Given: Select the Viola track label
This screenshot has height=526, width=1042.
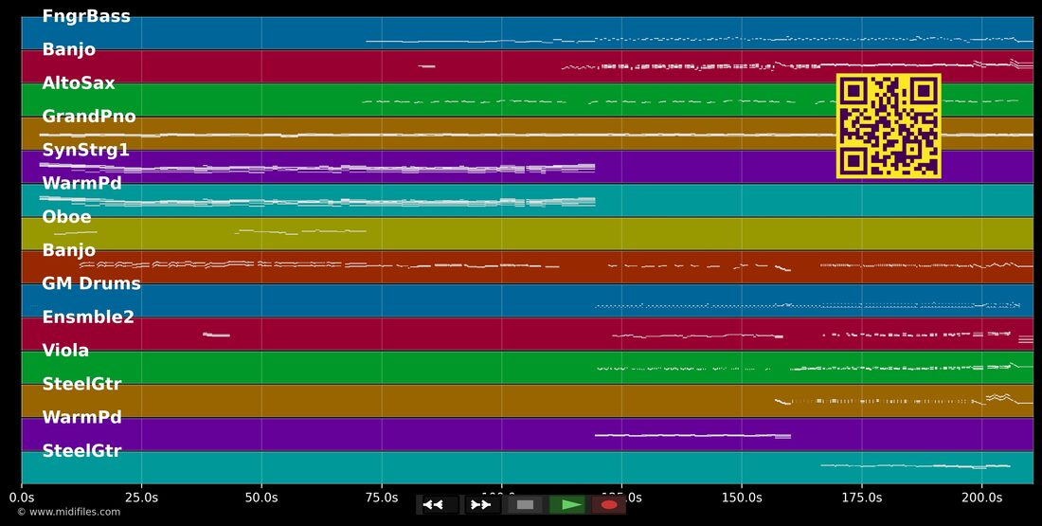Looking at the screenshot, I should [65, 351].
